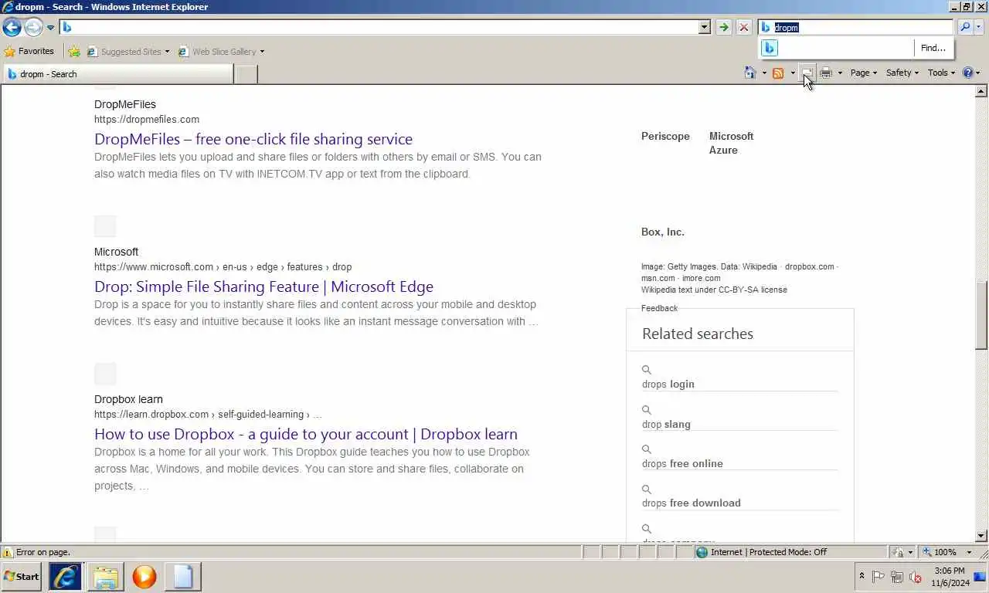Viewport: 989px width, 593px height.
Task: Select the Bing provider icon in dropdown
Action: click(769, 48)
